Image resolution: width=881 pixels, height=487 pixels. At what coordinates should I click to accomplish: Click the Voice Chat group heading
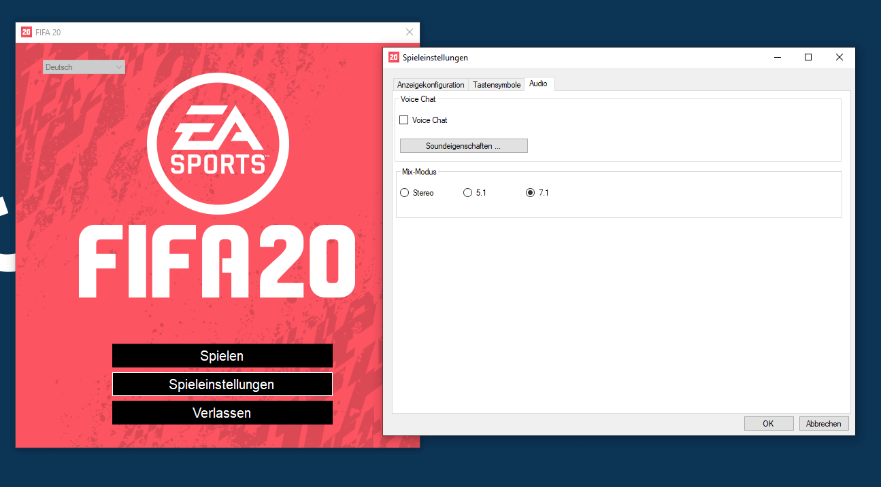pos(418,99)
